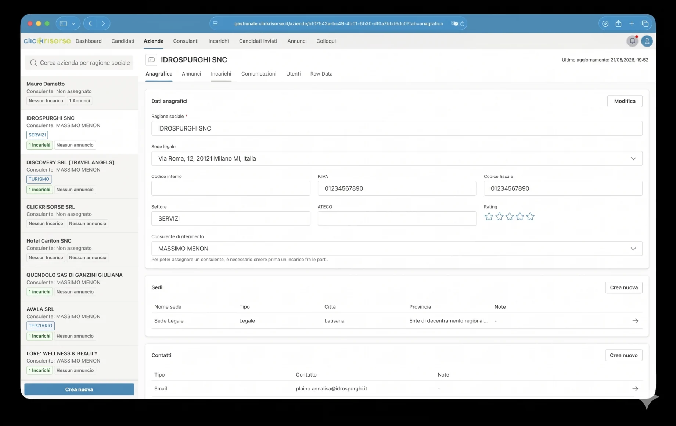Open a new tab with plus icon
Image resolution: width=676 pixels, height=426 pixels.
tap(632, 23)
